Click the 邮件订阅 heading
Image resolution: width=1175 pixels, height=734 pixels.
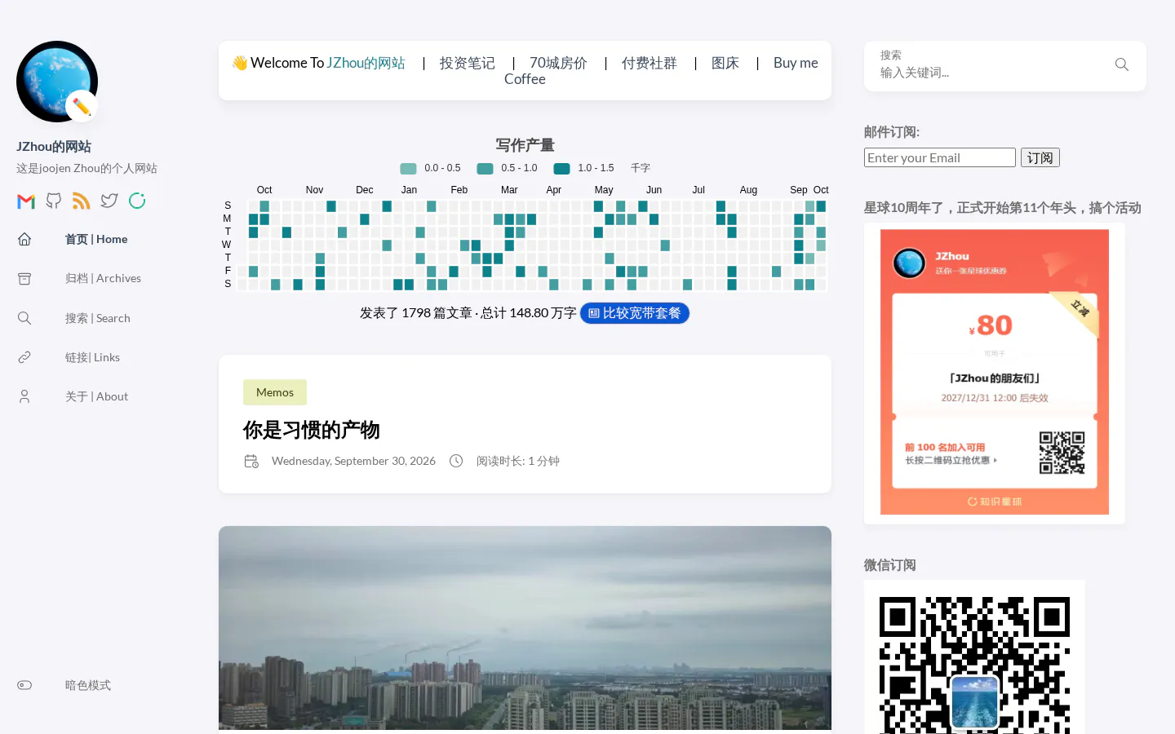pyautogui.click(x=892, y=132)
